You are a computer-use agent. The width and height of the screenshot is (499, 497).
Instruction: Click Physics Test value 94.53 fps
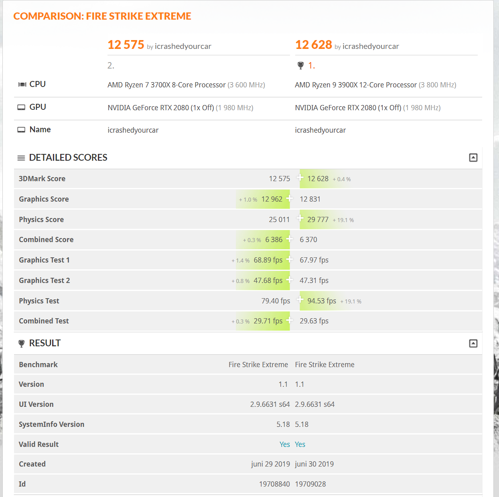pyautogui.click(x=322, y=301)
